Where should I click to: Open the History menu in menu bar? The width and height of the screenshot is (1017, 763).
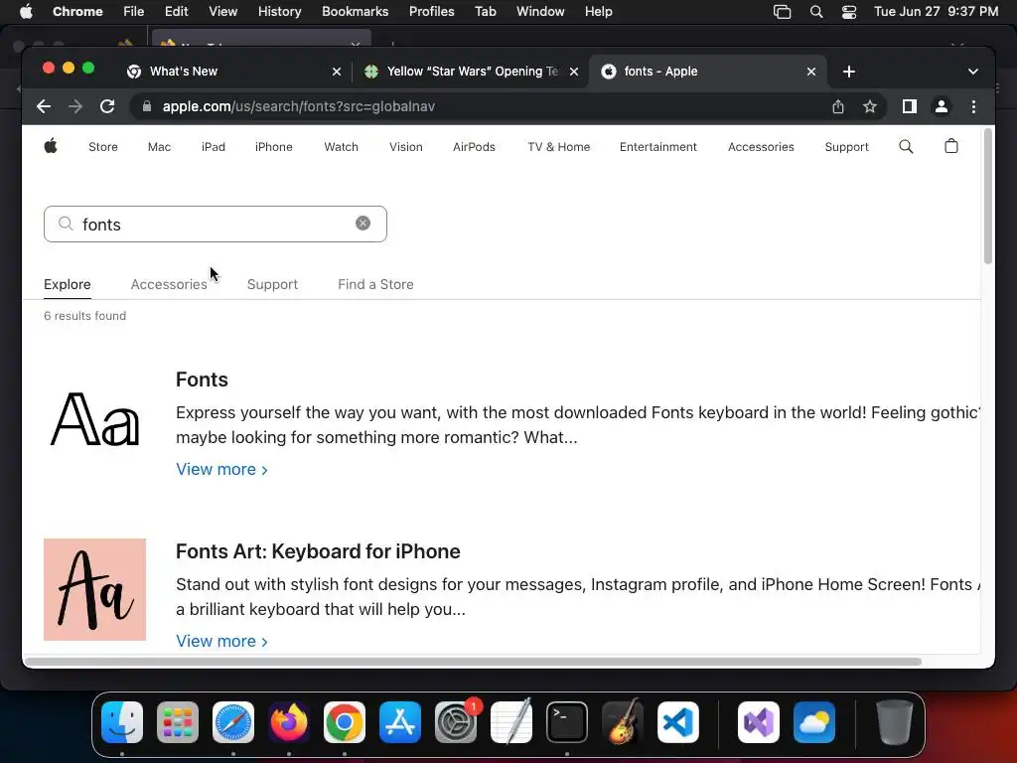[279, 12]
